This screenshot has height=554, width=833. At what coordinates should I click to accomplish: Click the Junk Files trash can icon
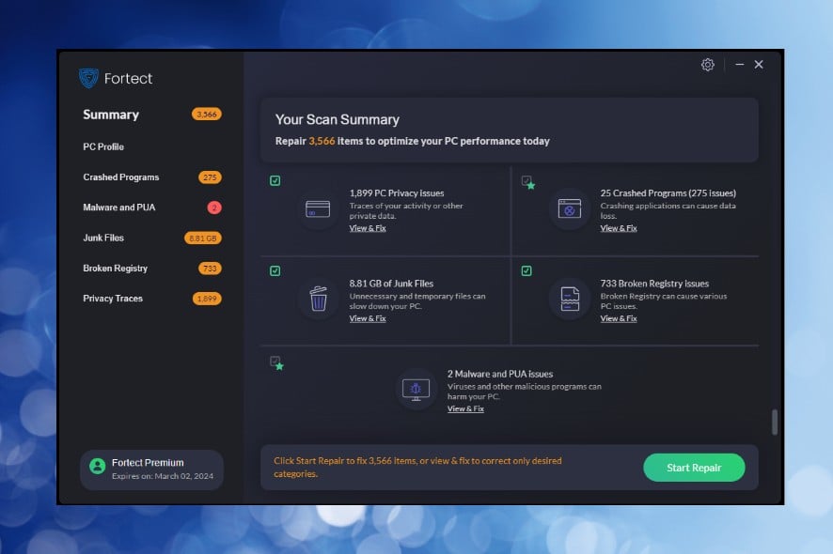click(318, 299)
